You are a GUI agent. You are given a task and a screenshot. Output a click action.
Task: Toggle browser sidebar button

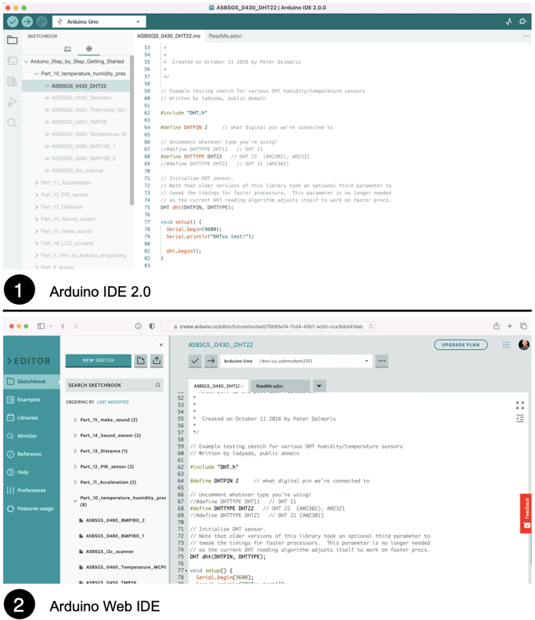point(41,326)
